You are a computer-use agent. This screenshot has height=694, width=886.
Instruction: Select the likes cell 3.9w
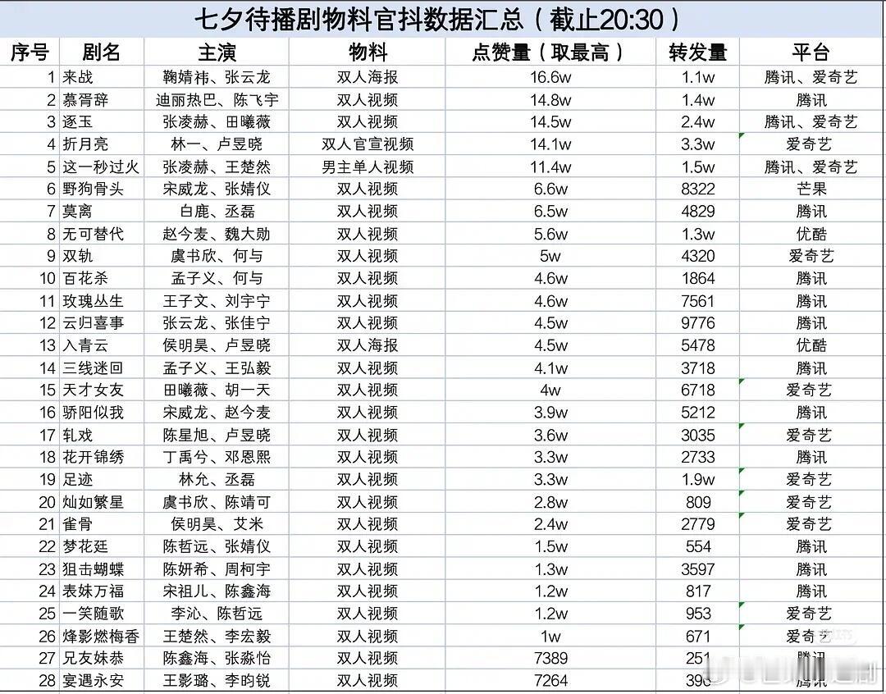tap(550, 413)
